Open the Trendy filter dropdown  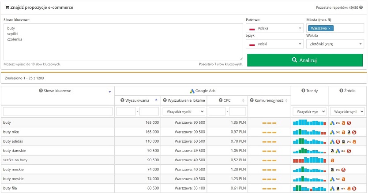point(309,111)
